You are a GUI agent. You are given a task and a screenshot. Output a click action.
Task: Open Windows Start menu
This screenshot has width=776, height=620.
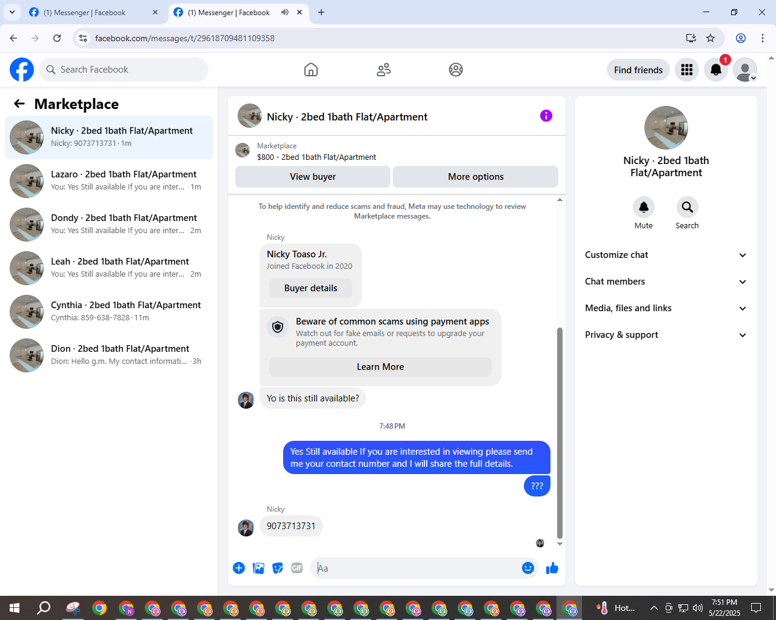click(15, 608)
